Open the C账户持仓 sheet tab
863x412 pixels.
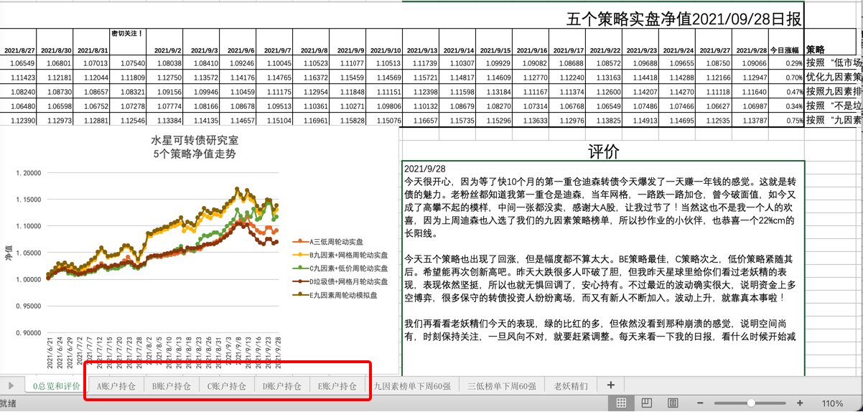(x=227, y=386)
